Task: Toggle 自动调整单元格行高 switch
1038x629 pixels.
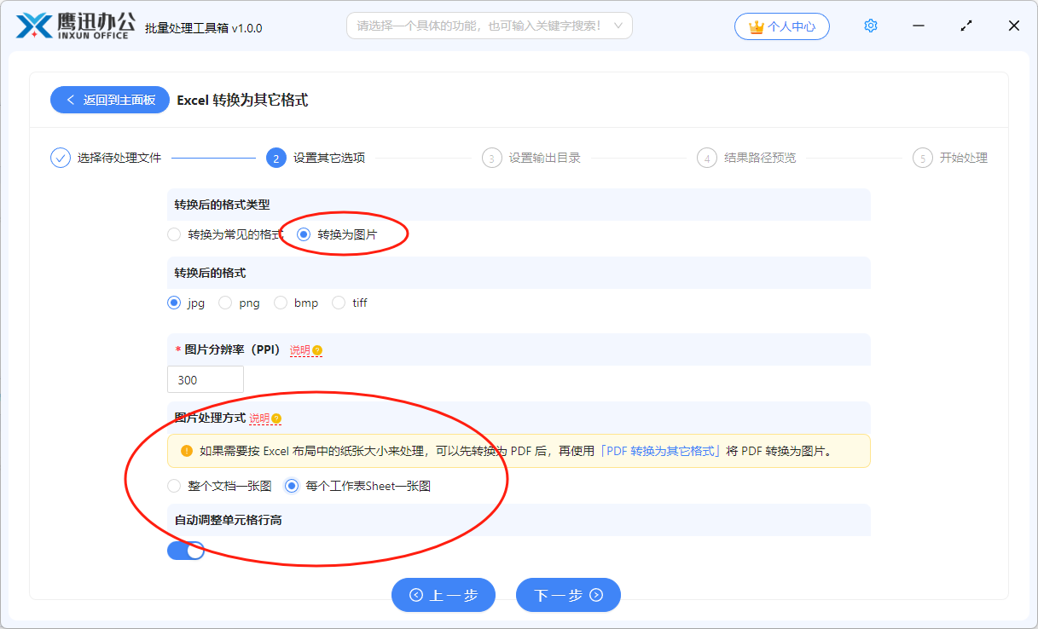Action: 186,551
